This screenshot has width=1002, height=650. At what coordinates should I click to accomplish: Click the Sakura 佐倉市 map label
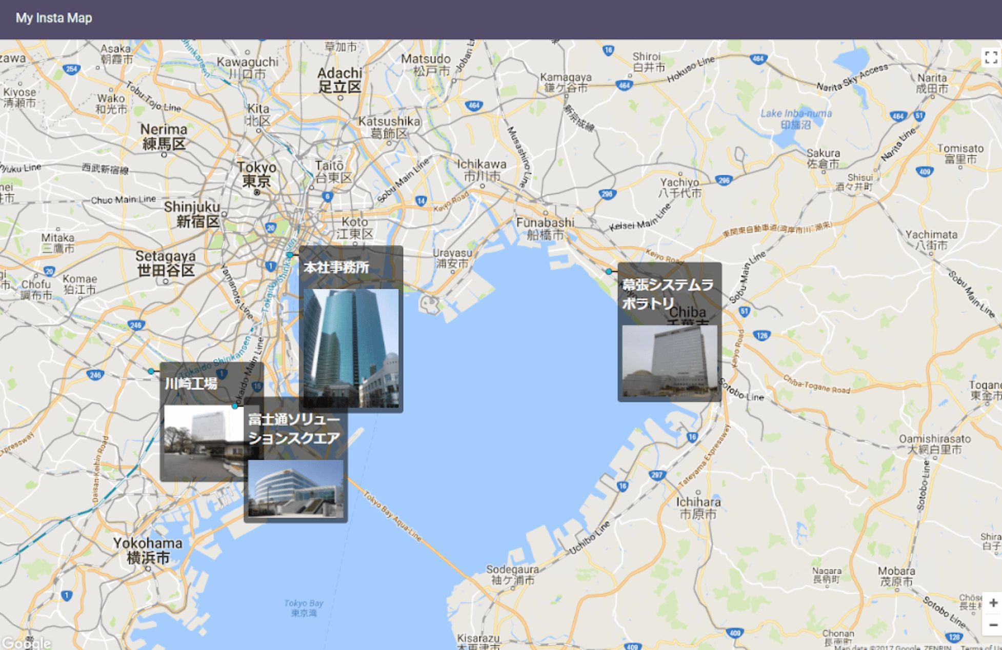824,158
